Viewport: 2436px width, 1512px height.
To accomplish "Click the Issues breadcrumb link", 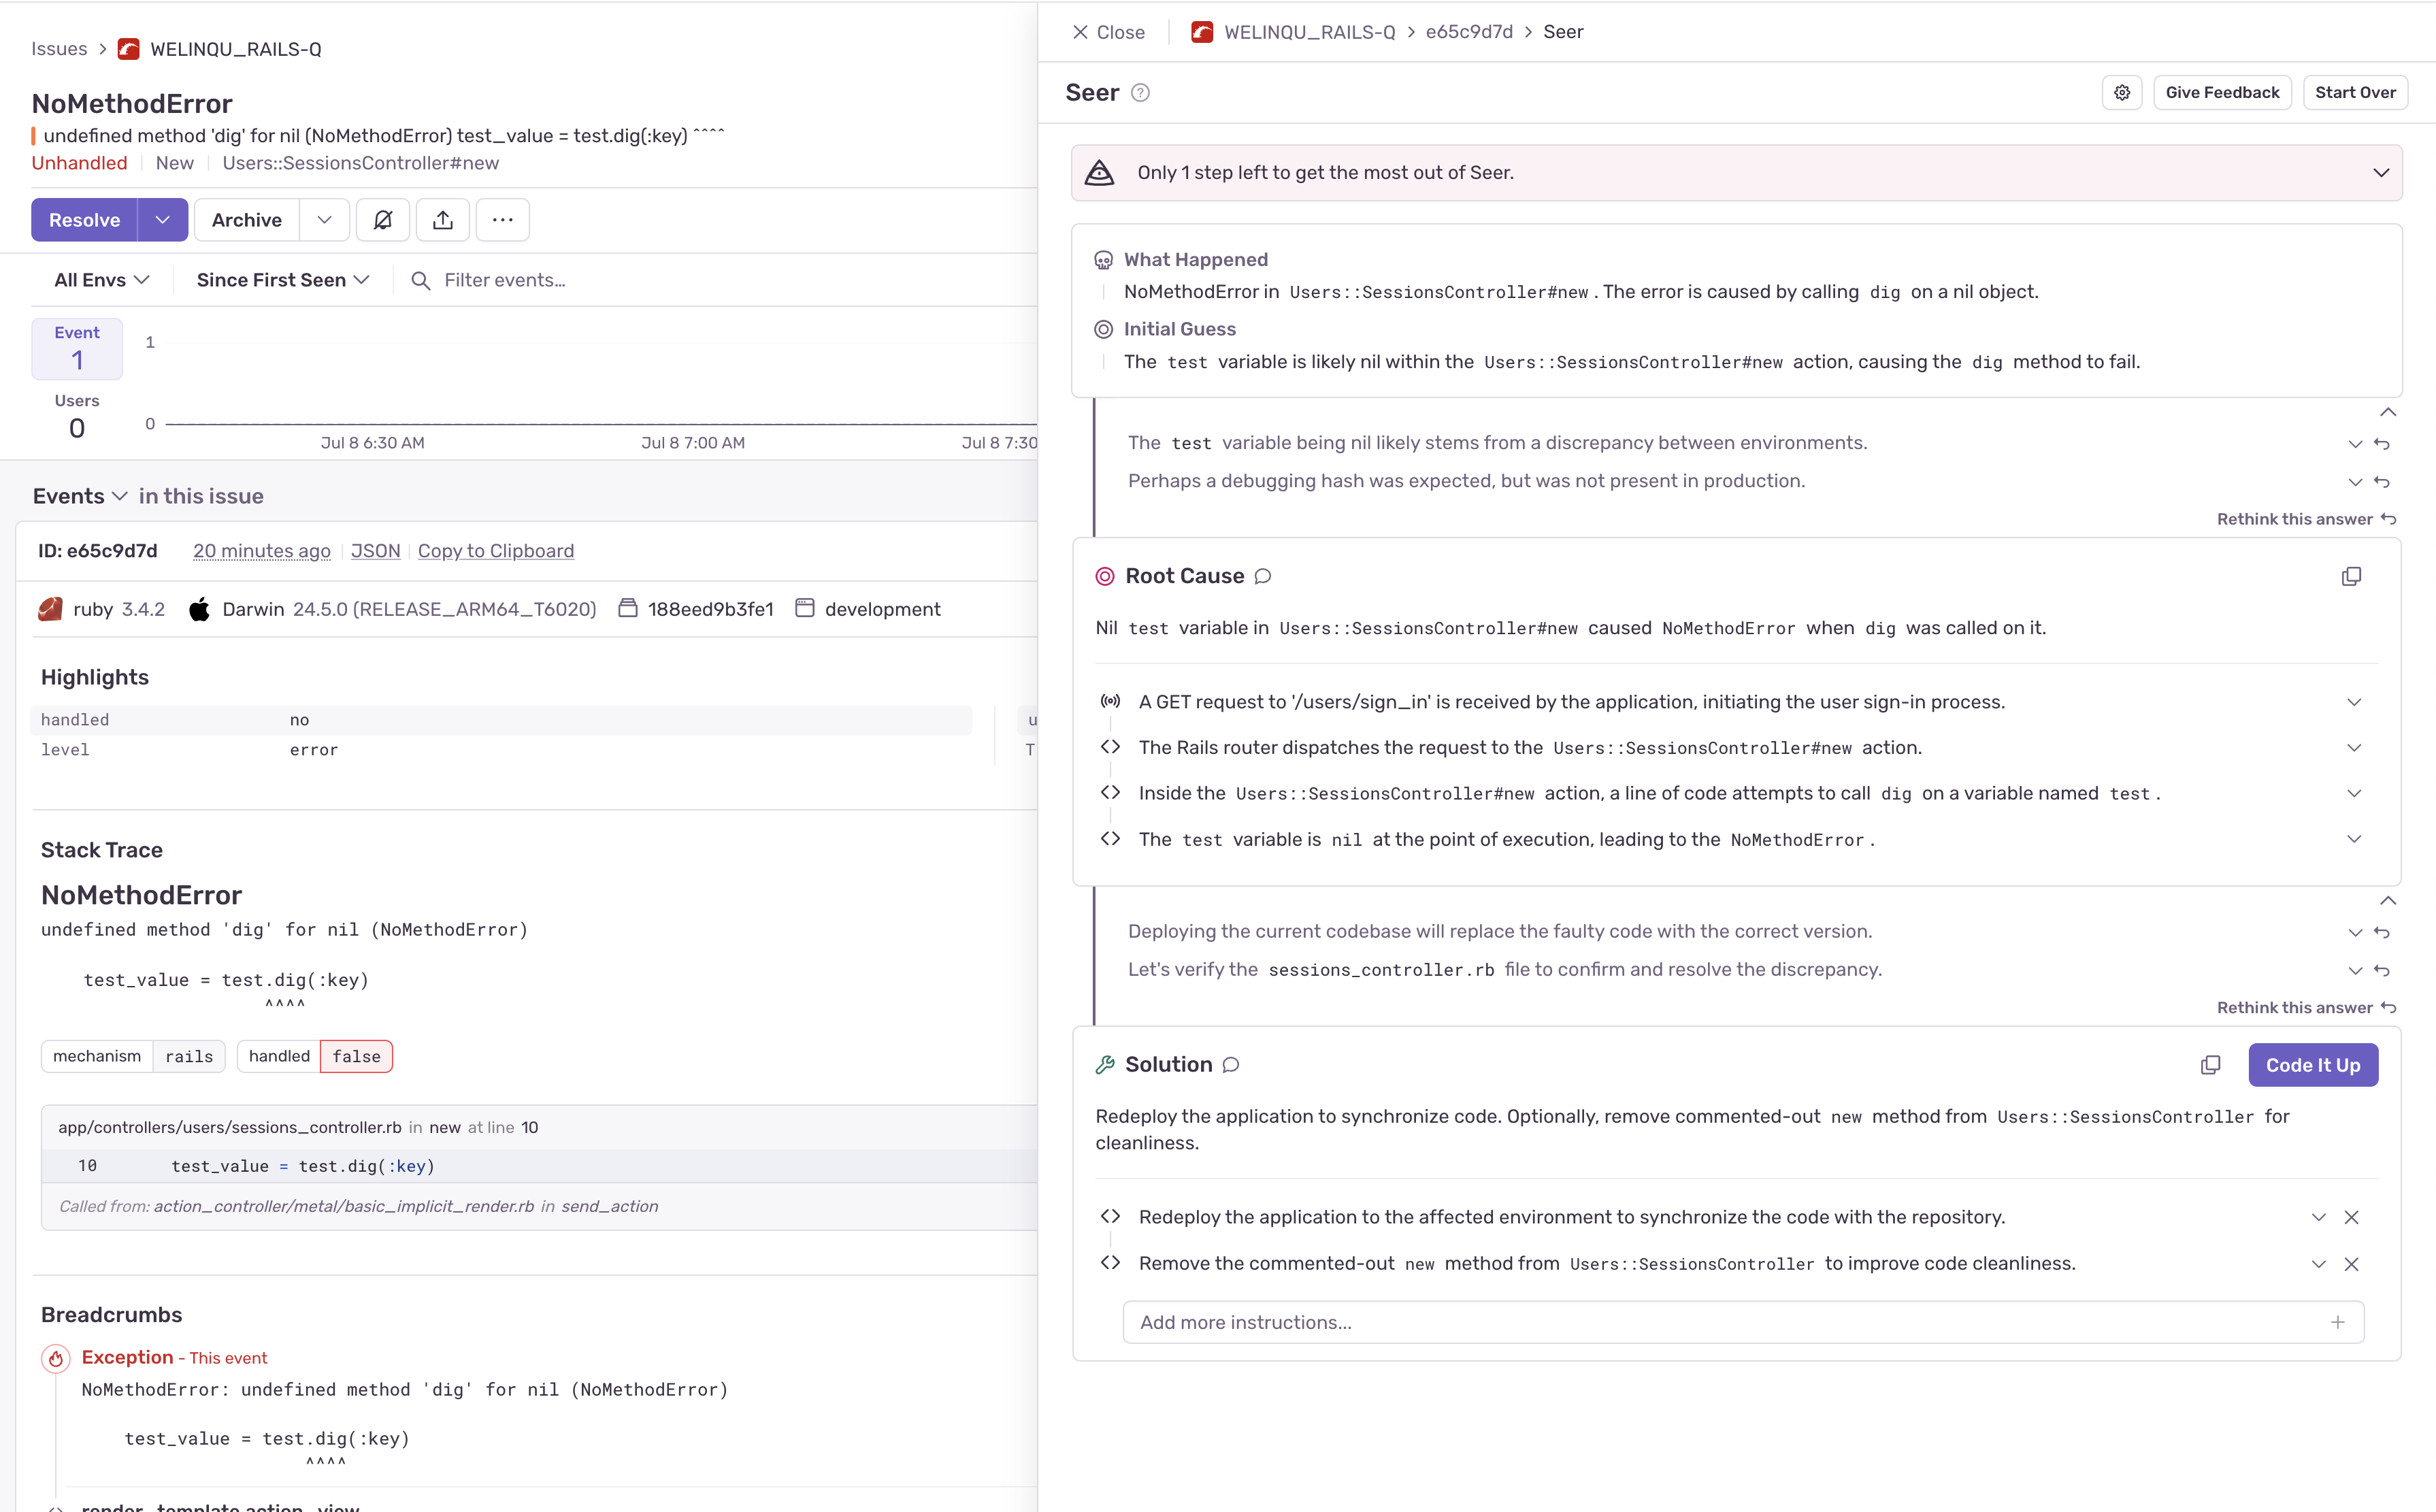I will pos(59,49).
